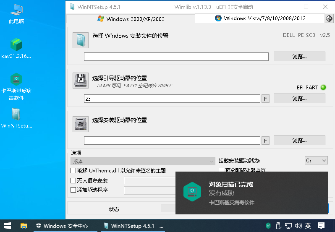
Task: Click the 挂载安装驱动器为 label
Action: point(240,161)
